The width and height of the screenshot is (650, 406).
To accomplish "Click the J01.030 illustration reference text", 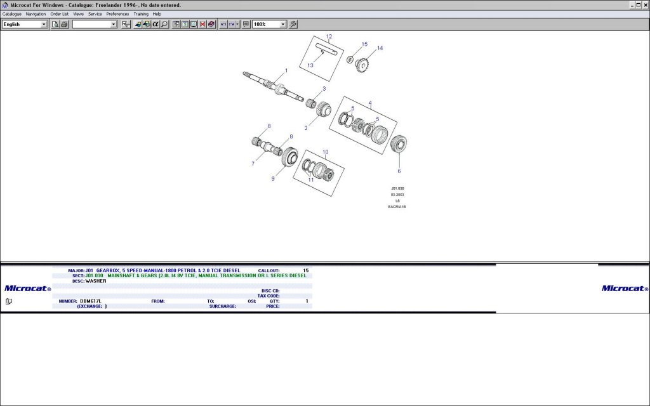I will tap(397, 188).
